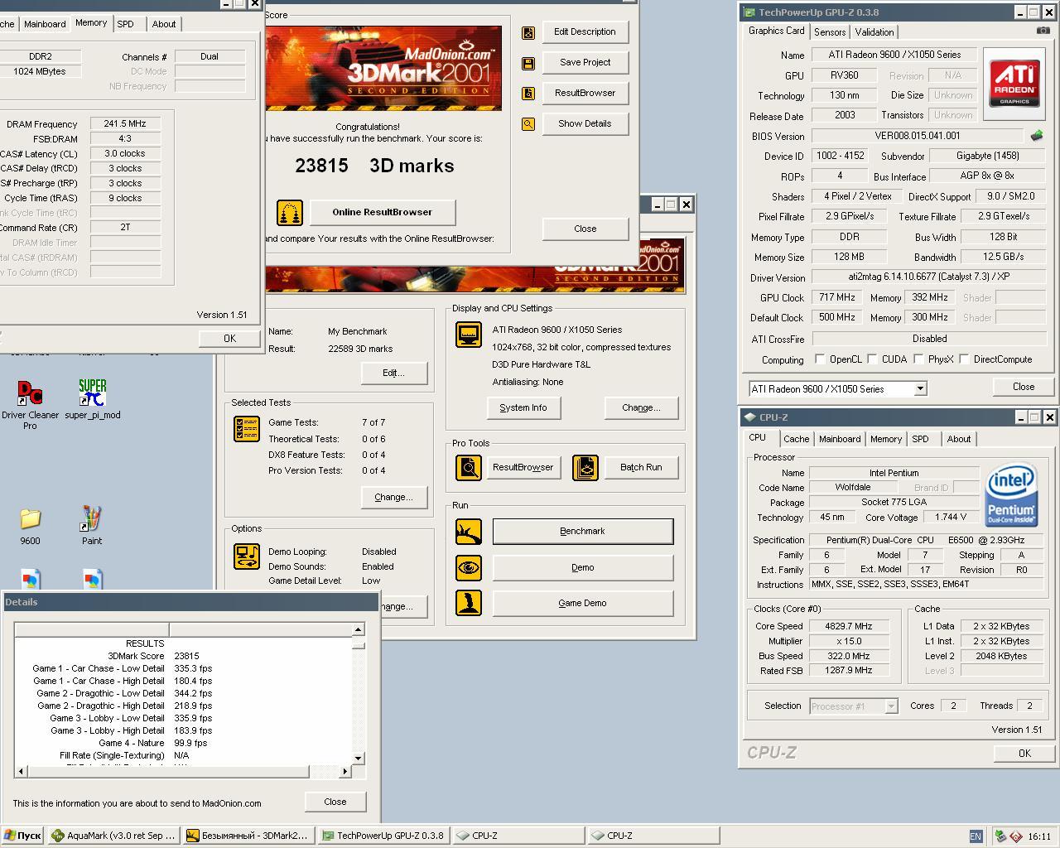Screen dimensions: 1060x848
Task: Click the Demo eye icon
Action: tap(469, 568)
